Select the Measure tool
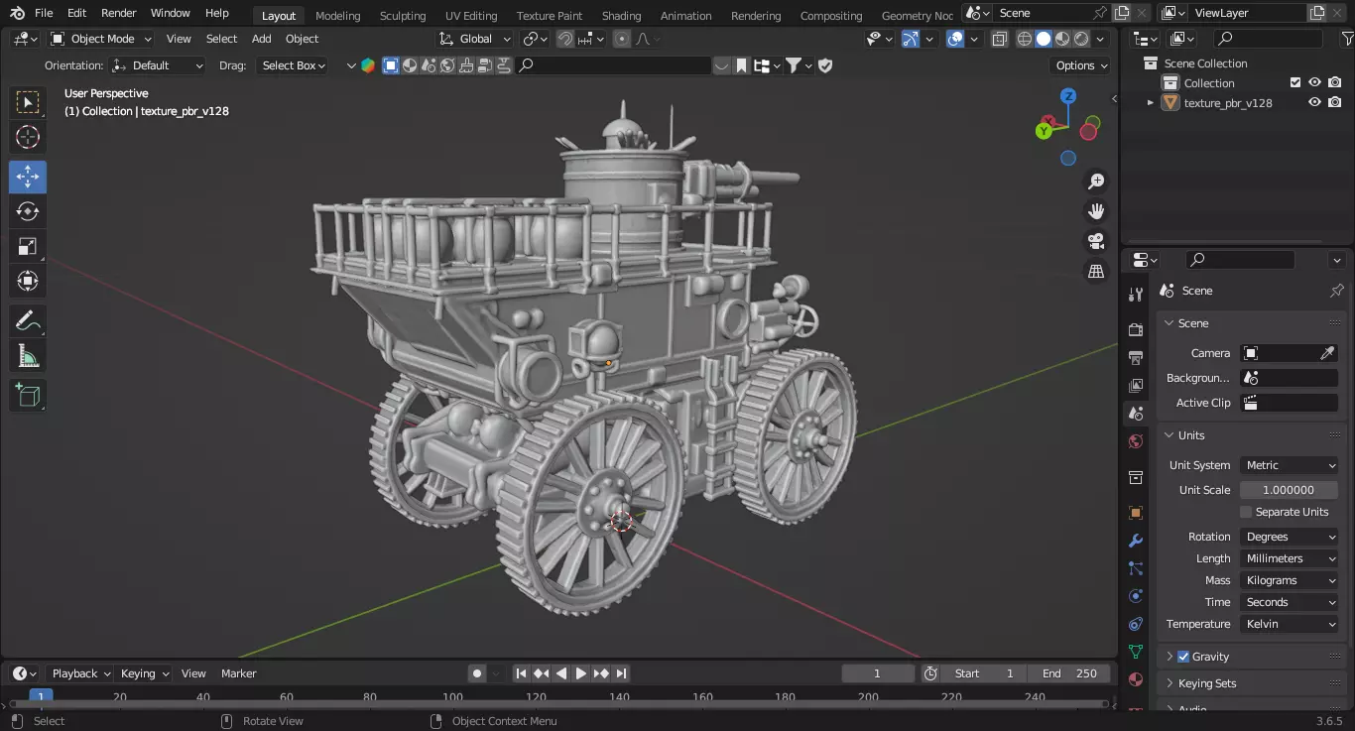Viewport: 1355px width, 731px height. tap(28, 356)
